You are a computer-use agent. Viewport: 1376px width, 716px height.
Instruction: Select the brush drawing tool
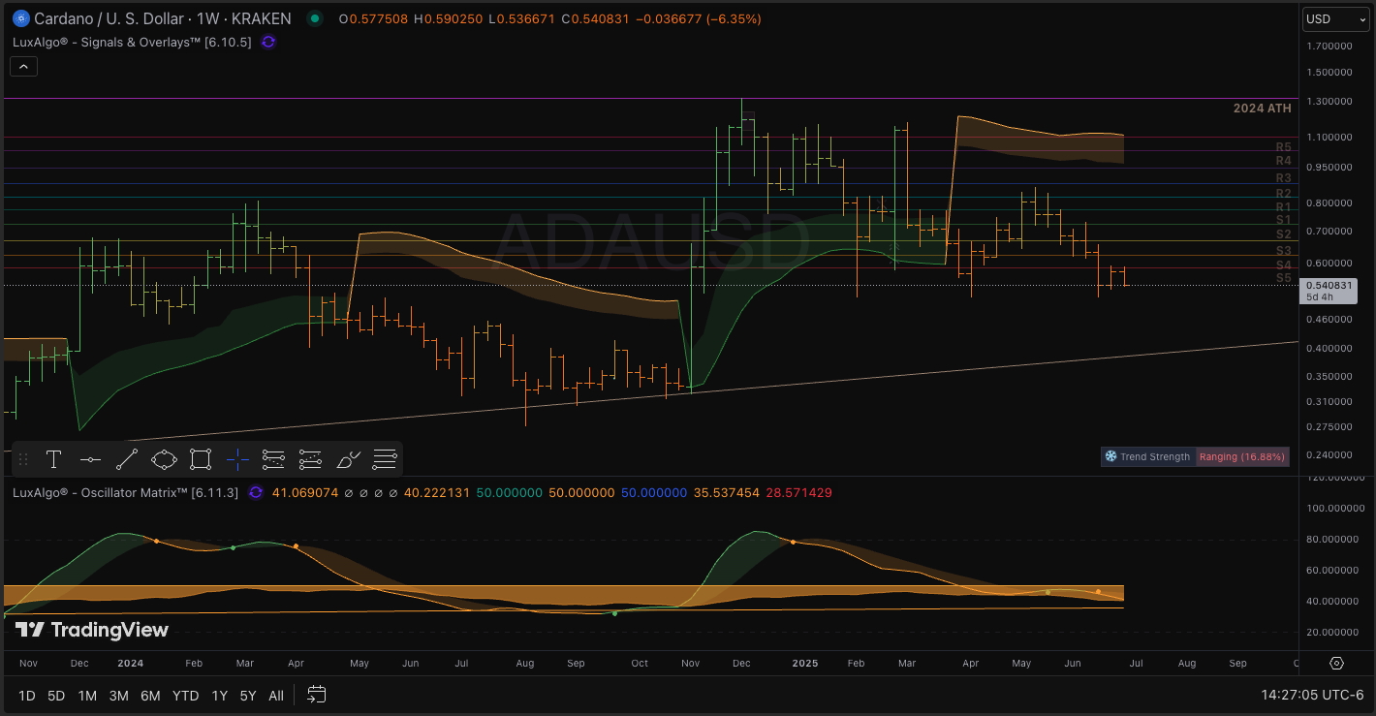(x=348, y=459)
